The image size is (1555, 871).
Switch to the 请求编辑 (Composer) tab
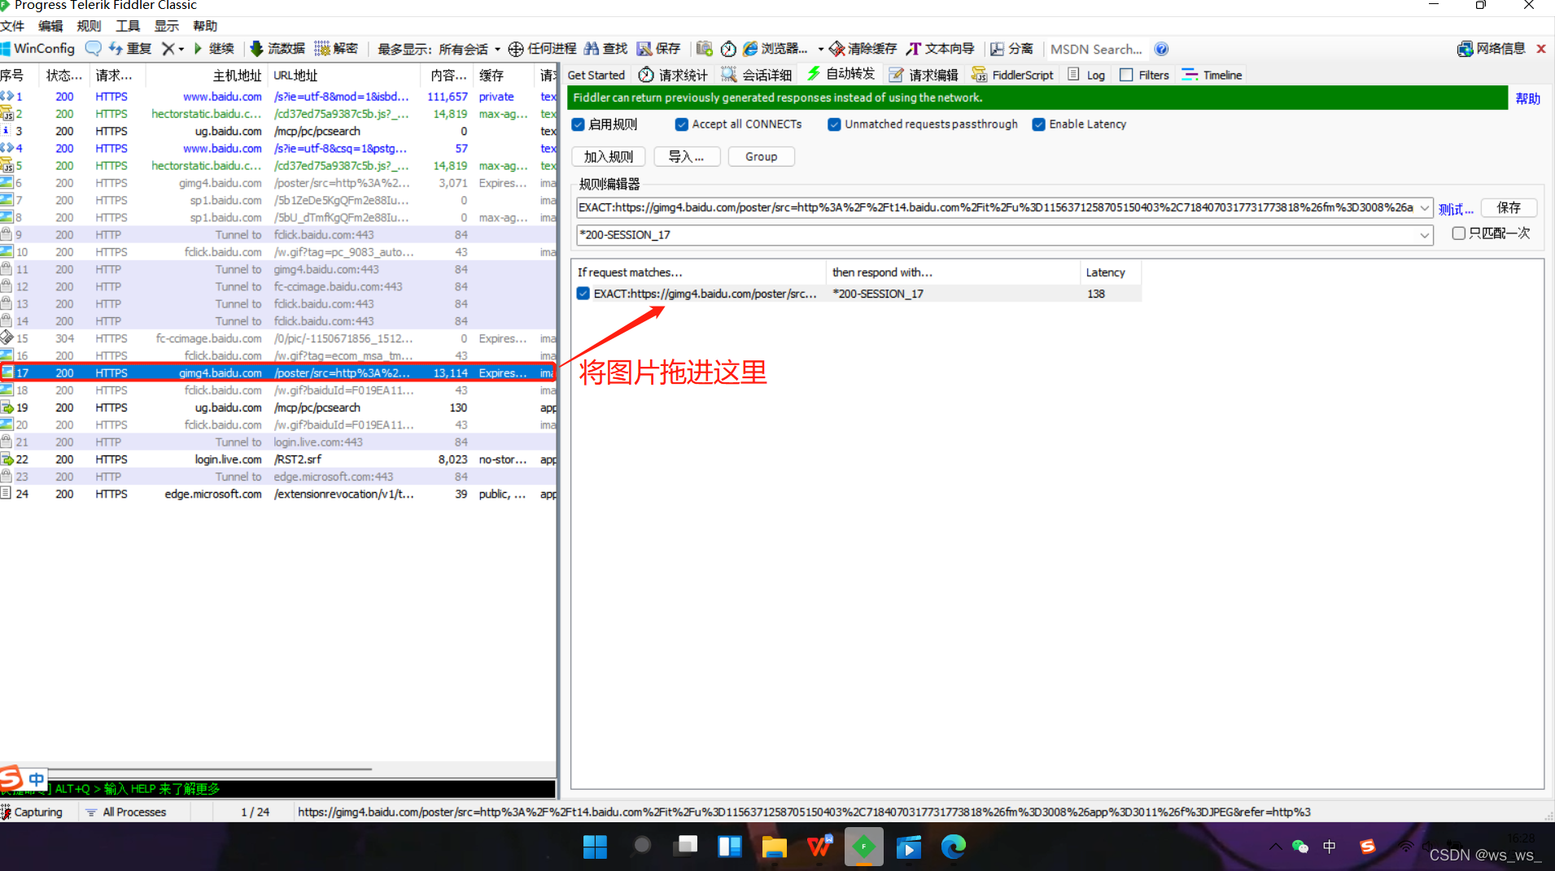tap(924, 75)
